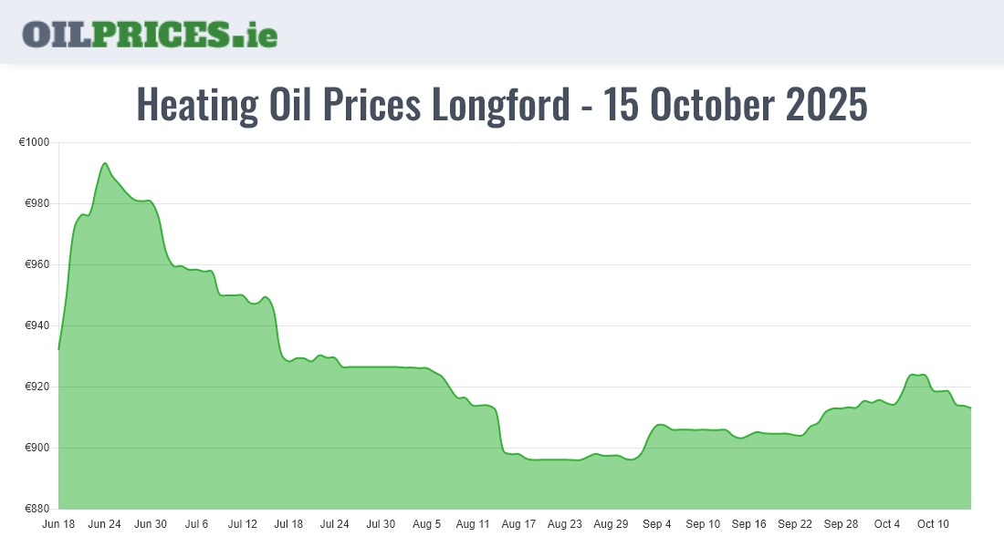Click the Sep 22 x-axis label

tap(795, 524)
